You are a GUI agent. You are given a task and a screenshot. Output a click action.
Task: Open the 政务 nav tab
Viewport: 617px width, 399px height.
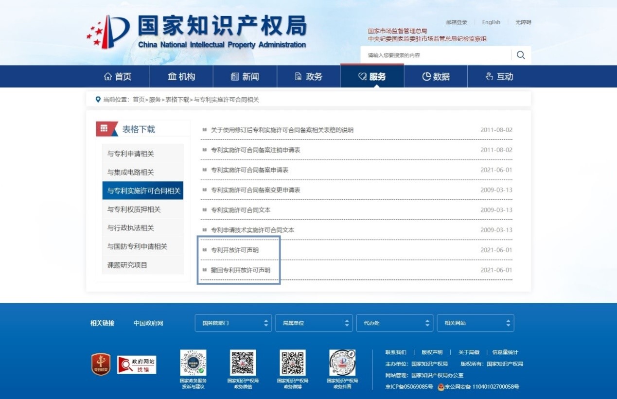click(309, 77)
